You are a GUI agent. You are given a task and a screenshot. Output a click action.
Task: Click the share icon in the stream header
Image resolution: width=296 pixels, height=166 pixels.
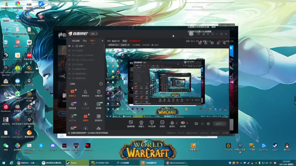224,43
